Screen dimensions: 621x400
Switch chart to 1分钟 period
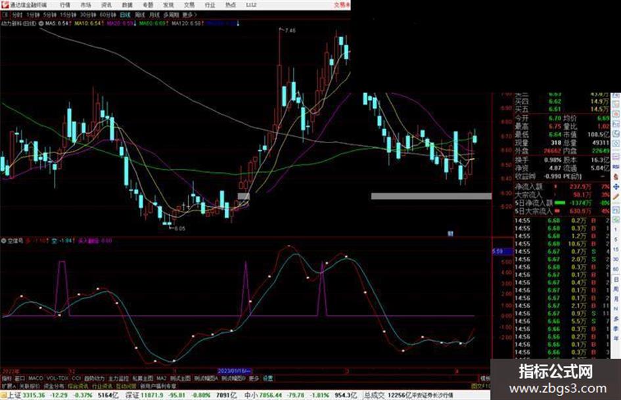(x=33, y=14)
